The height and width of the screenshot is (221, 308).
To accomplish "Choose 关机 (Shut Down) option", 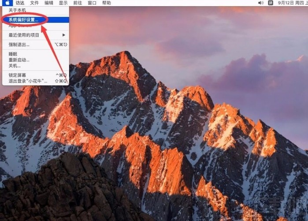I will coord(15,65).
